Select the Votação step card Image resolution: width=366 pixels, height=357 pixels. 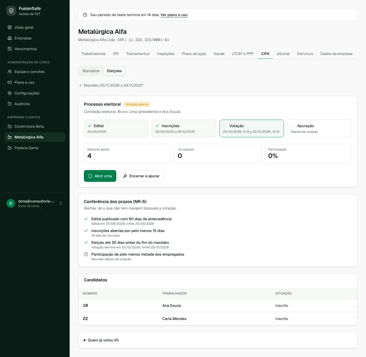pyautogui.click(x=252, y=128)
